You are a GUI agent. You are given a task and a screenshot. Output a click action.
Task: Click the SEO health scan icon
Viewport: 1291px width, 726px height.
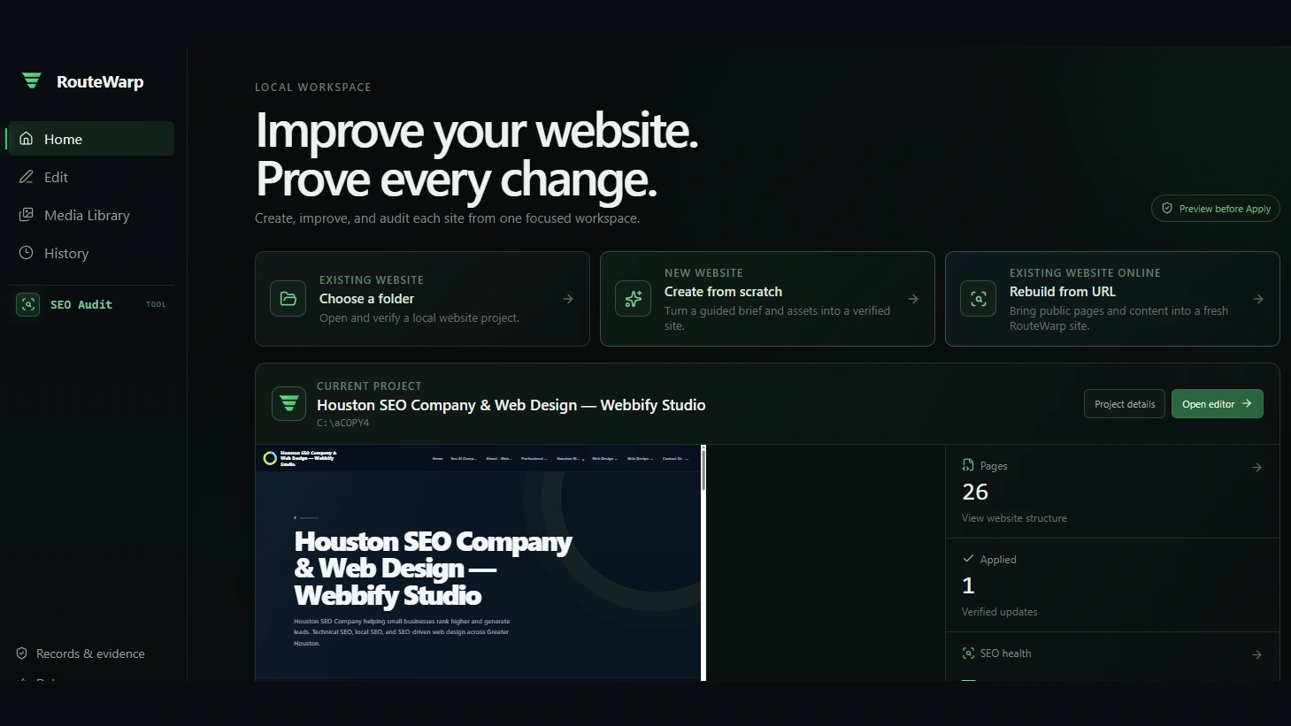968,653
